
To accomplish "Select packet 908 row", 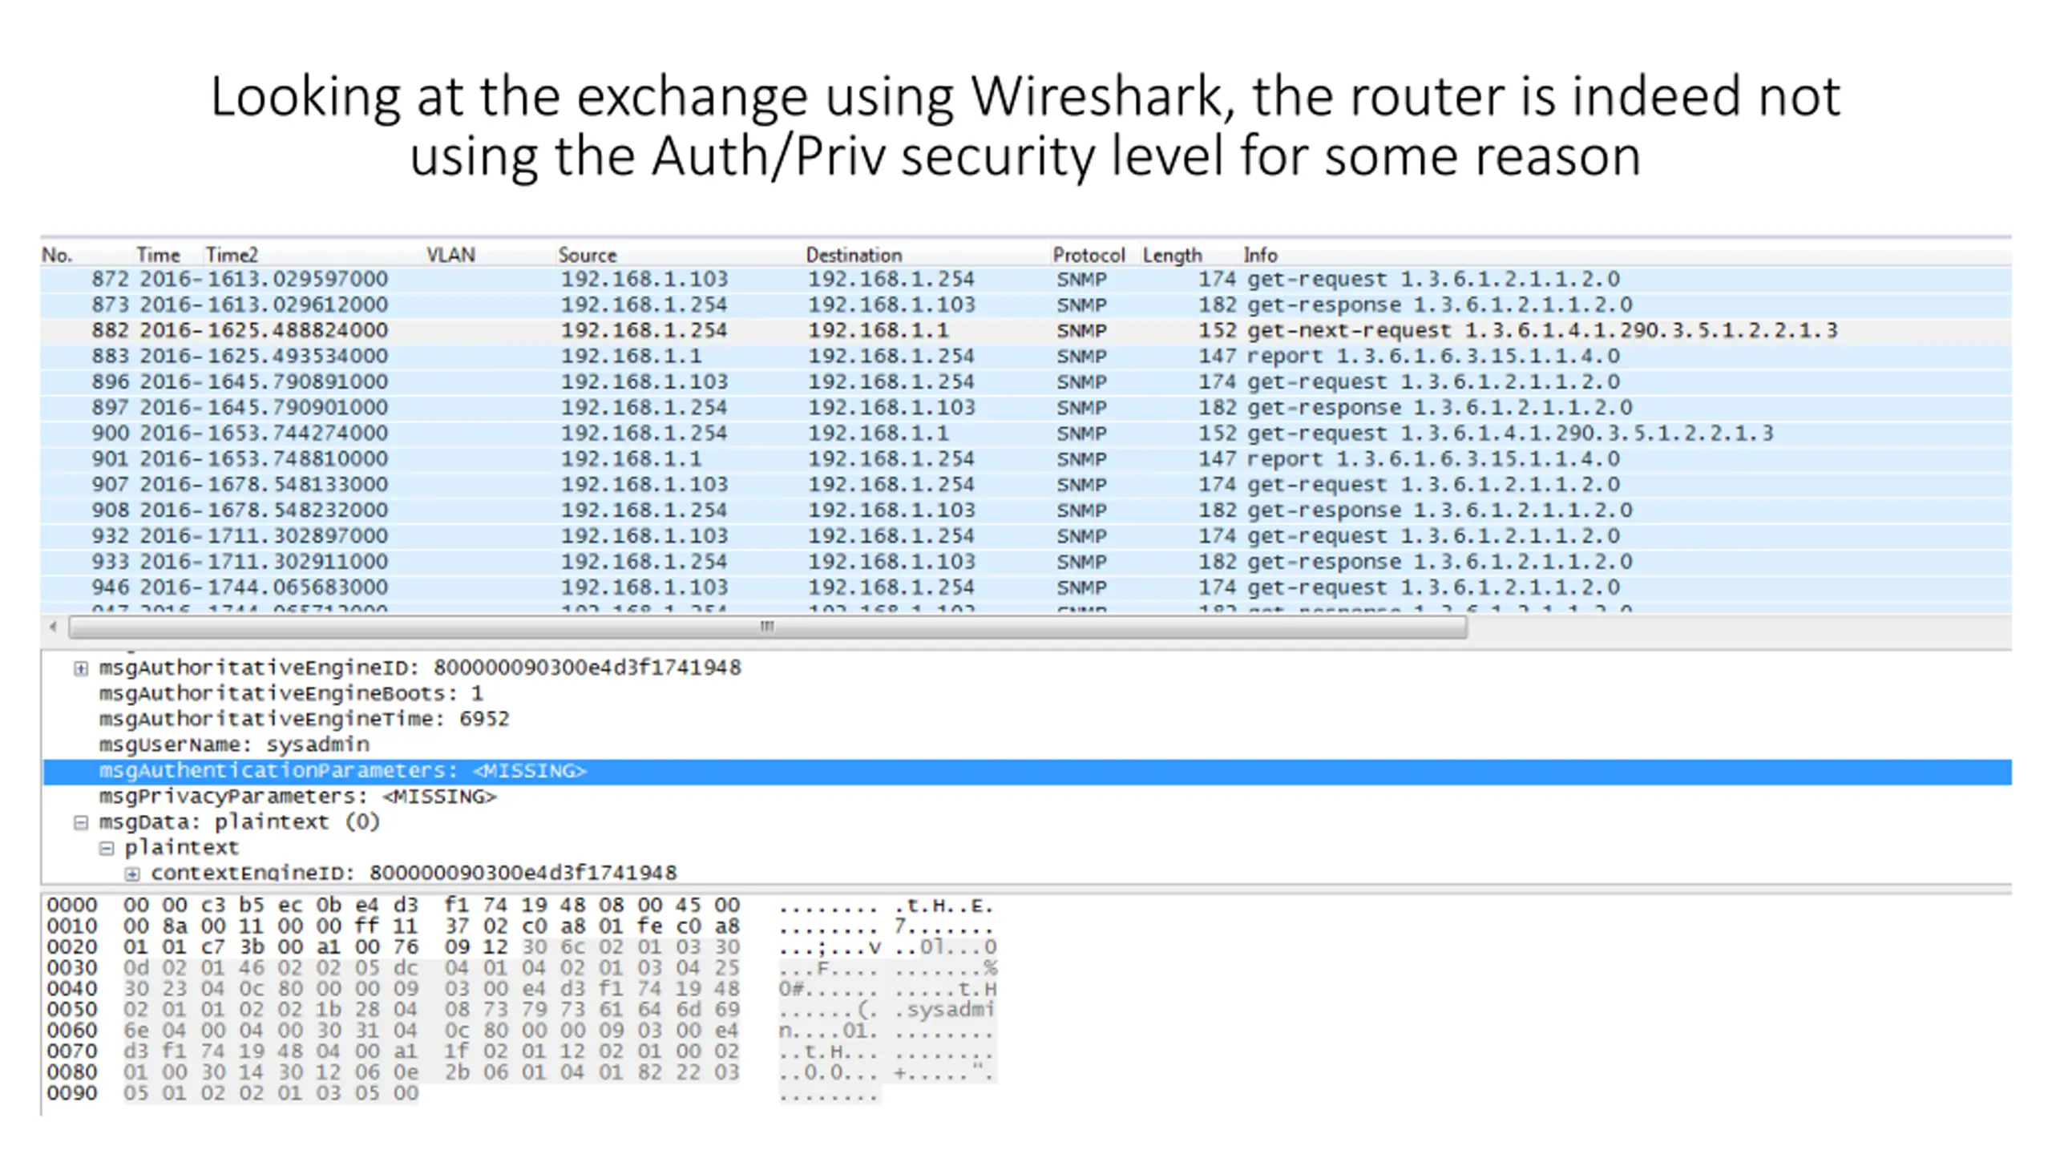I will pyautogui.click(x=1026, y=510).
